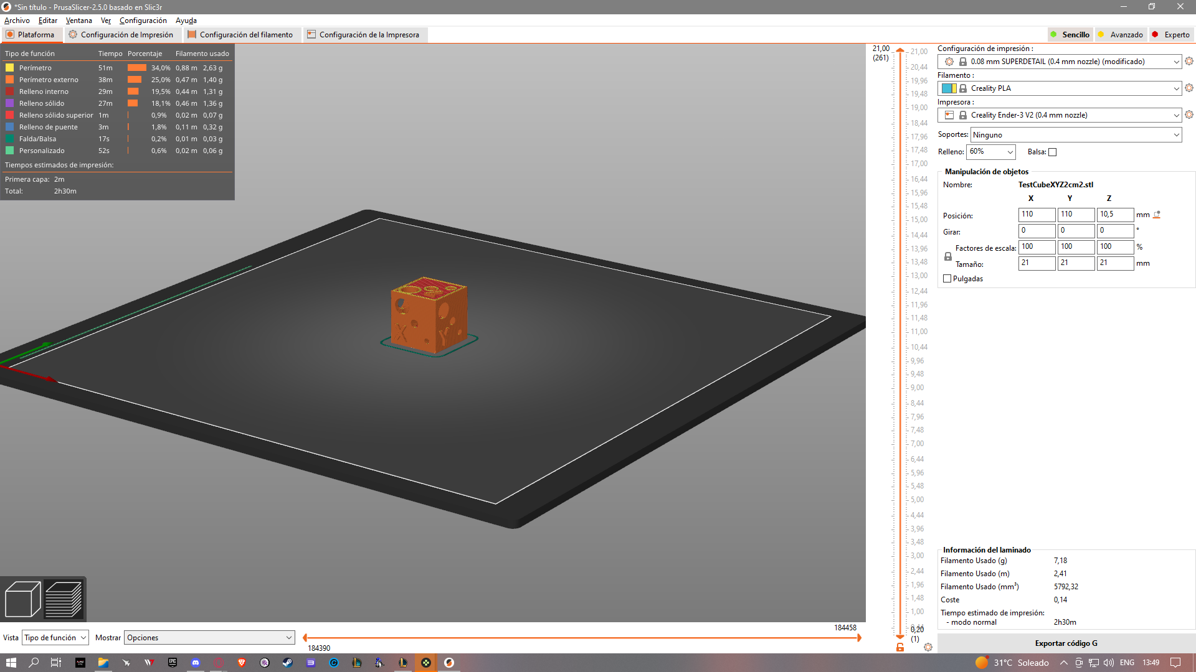Check the Pulgadas checkbox

[947, 279]
